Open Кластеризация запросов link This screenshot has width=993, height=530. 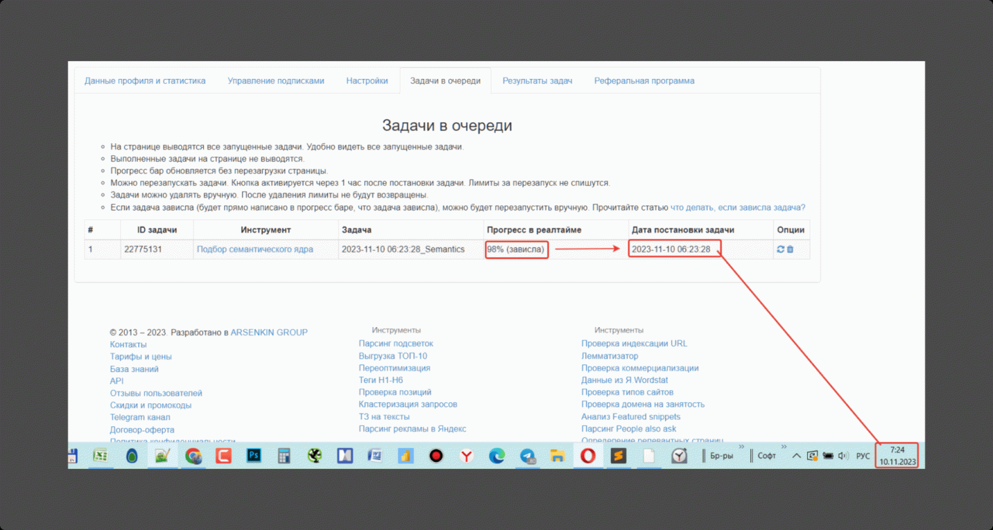pos(407,404)
